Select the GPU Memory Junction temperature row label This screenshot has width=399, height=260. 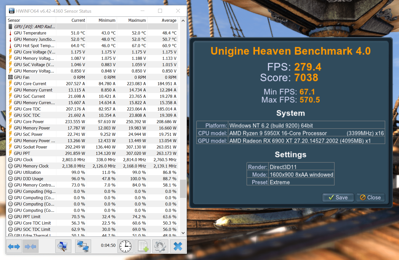[35, 39]
